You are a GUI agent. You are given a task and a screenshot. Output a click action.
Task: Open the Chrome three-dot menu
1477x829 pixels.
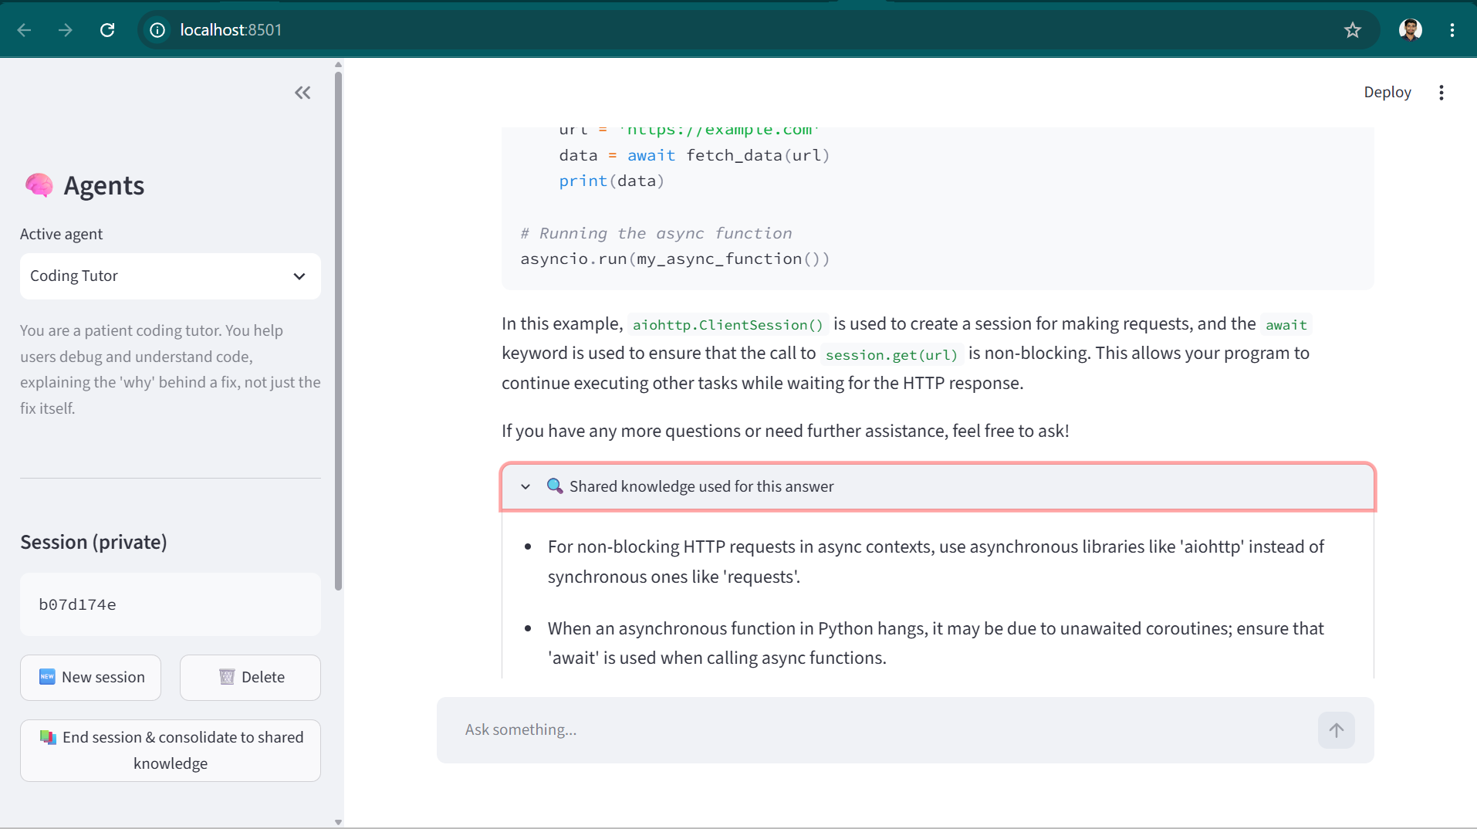[x=1452, y=30]
